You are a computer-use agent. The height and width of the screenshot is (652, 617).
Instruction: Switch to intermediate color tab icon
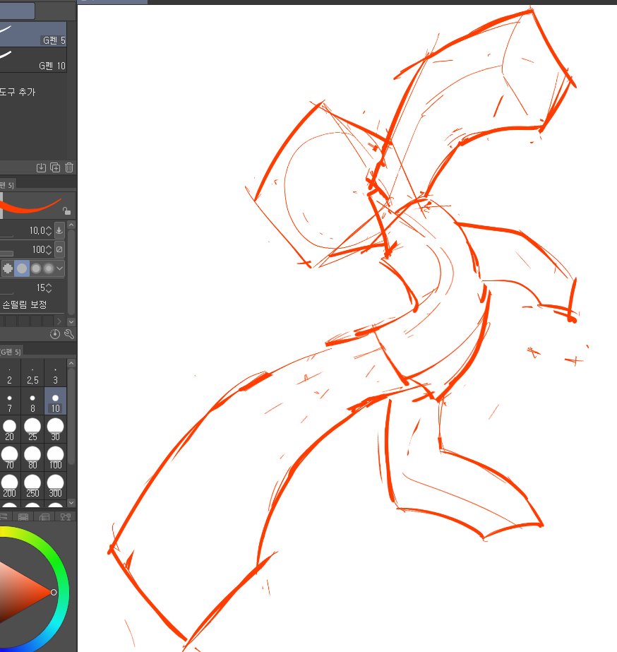(44, 517)
